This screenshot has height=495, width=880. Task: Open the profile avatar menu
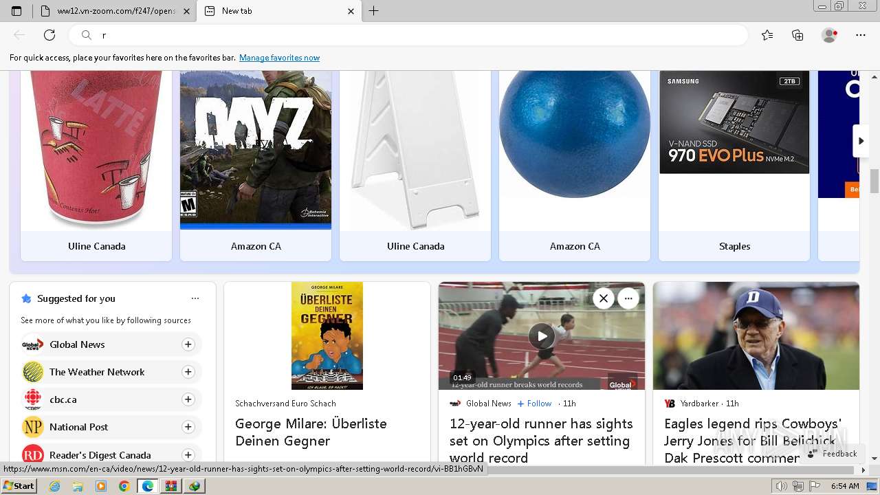pyautogui.click(x=829, y=35)
